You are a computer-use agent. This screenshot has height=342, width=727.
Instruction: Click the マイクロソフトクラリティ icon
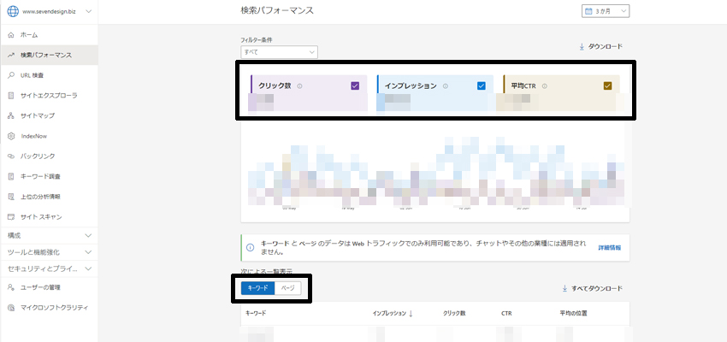pyautogui.click(x=11, y=308)
